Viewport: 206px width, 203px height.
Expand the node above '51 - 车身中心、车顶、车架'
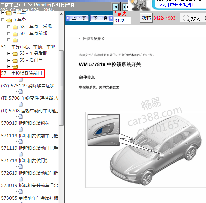coord(9,40)
